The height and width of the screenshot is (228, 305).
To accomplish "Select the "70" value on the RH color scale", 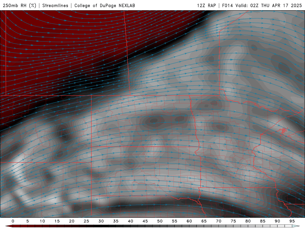I will click(218, 221).
